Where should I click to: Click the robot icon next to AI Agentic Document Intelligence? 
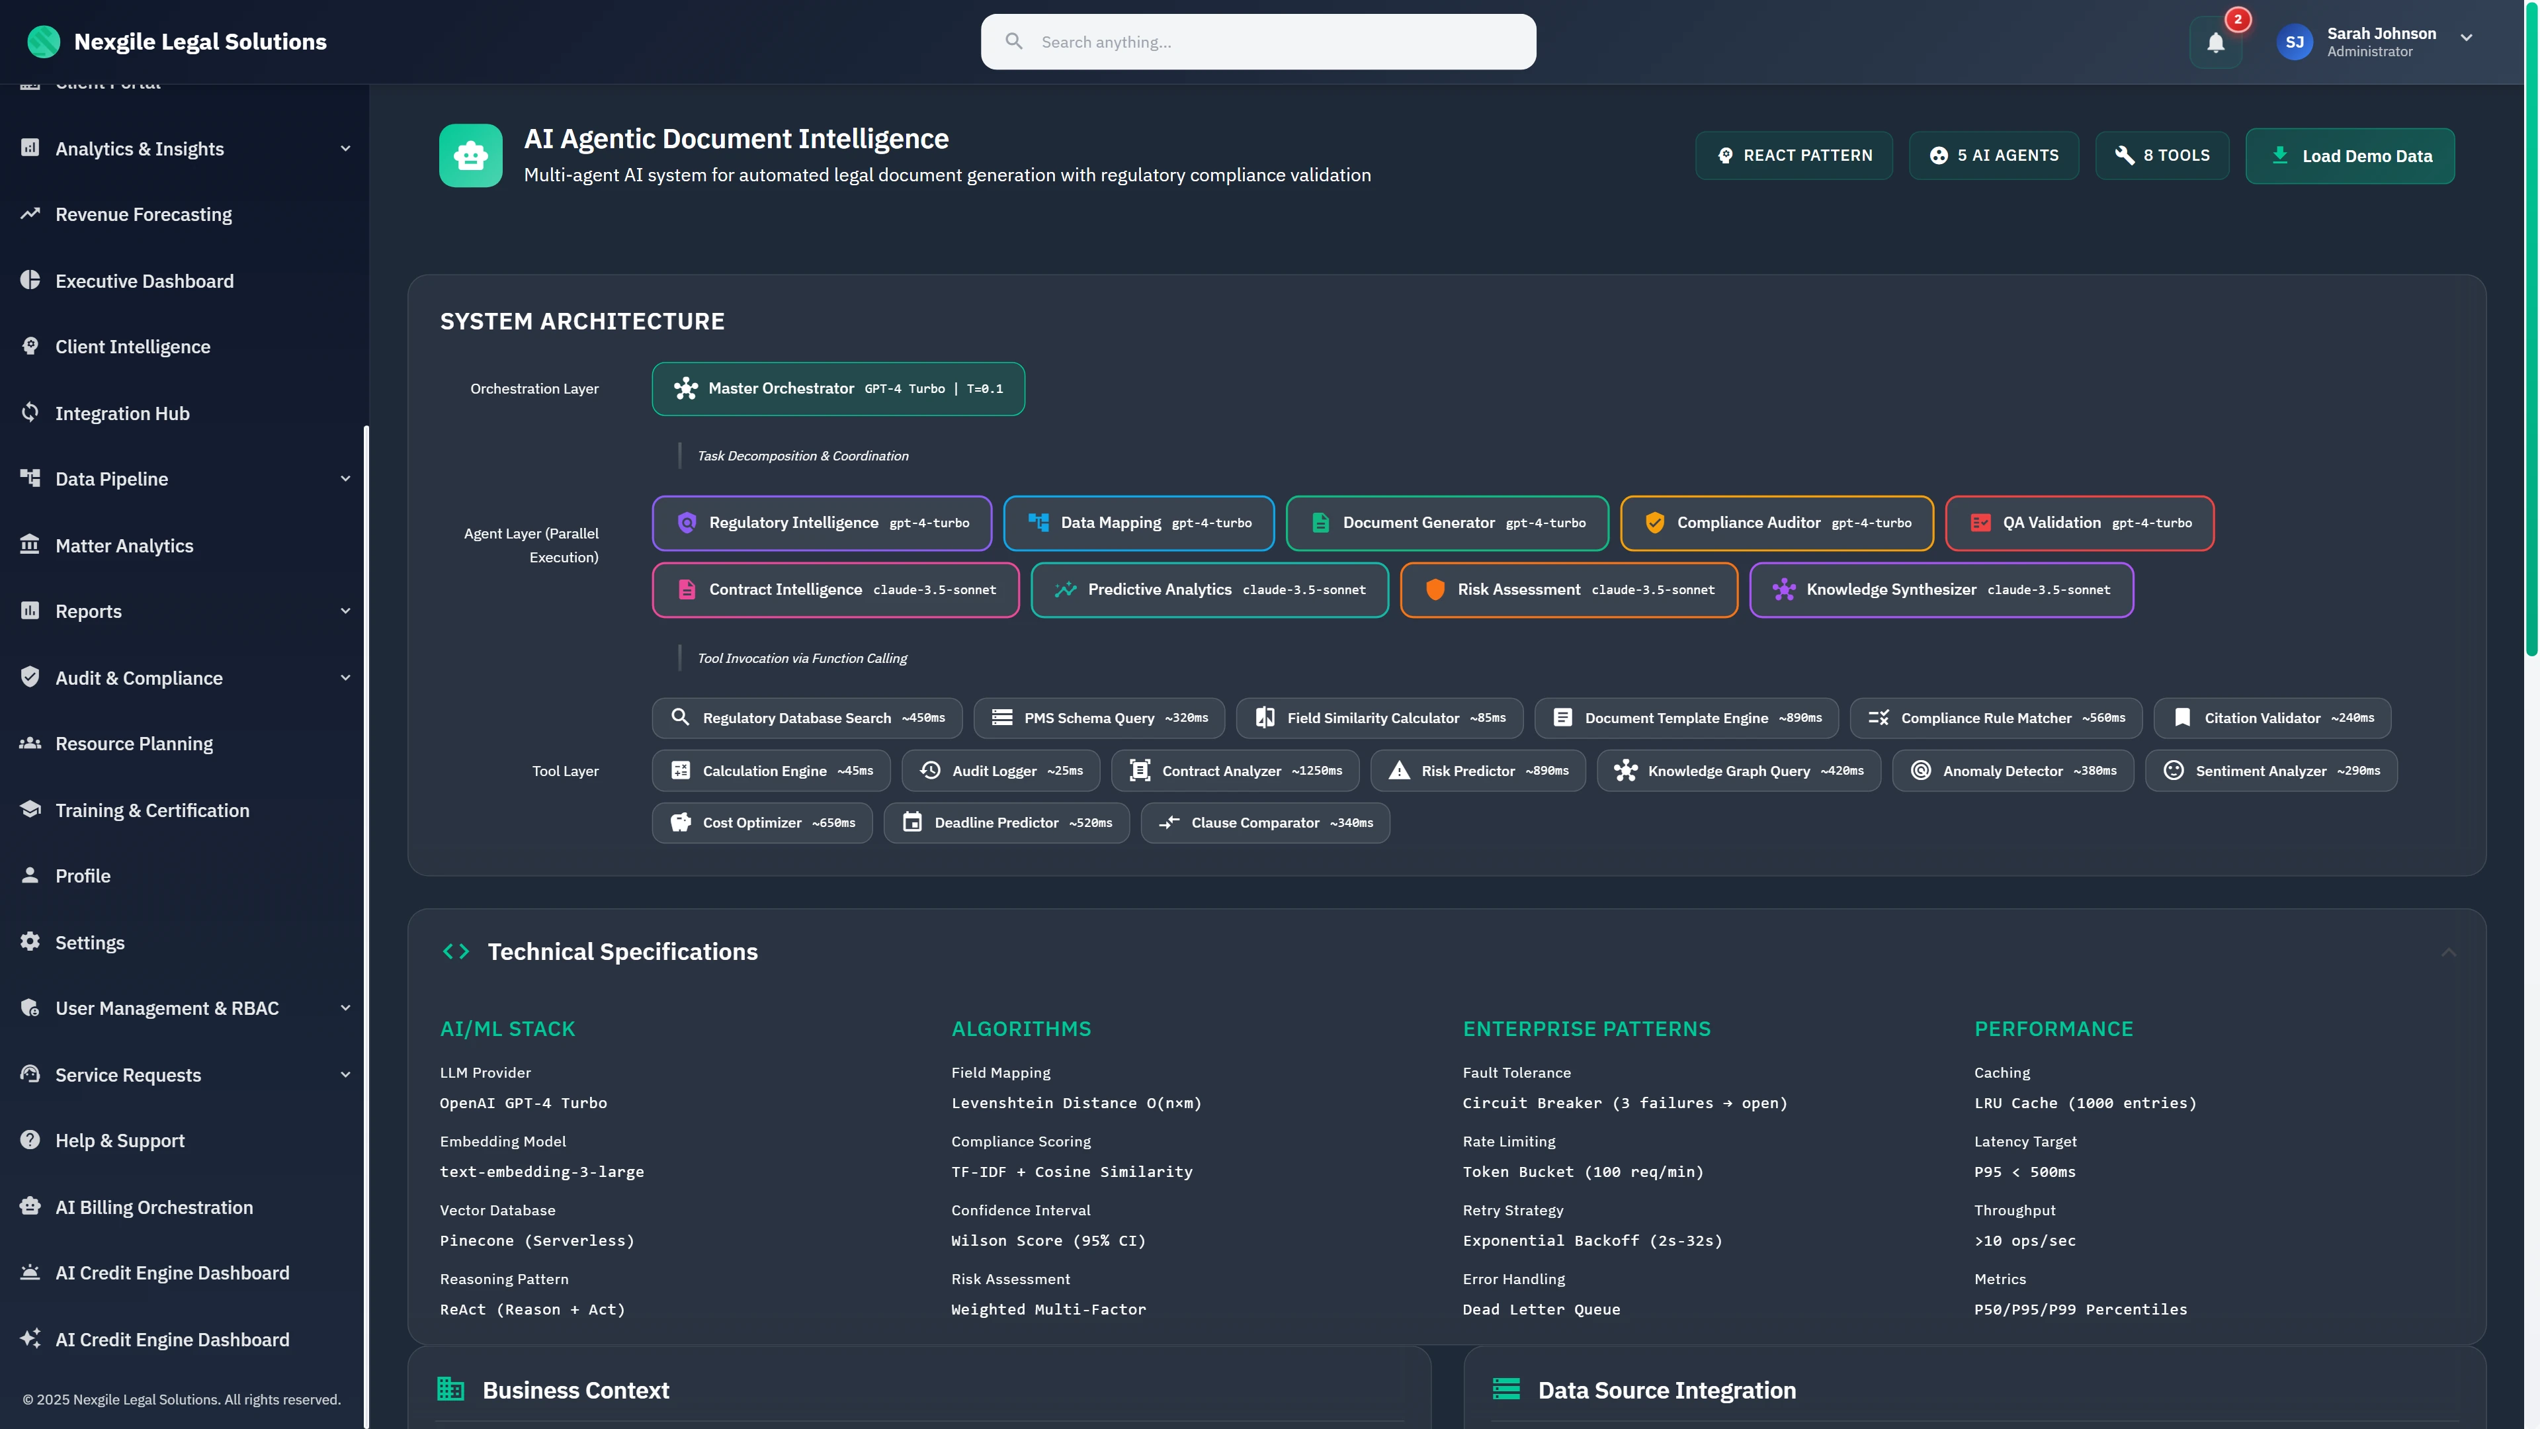click(x=470, y=155)
